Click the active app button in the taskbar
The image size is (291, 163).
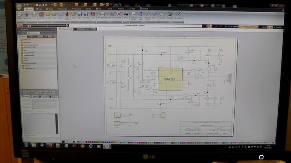[x=107, y=146]
